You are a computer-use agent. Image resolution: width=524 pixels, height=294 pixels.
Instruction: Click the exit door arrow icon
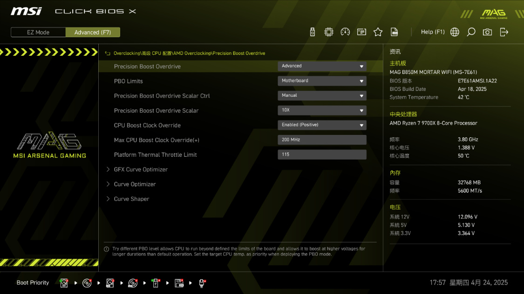504,32
